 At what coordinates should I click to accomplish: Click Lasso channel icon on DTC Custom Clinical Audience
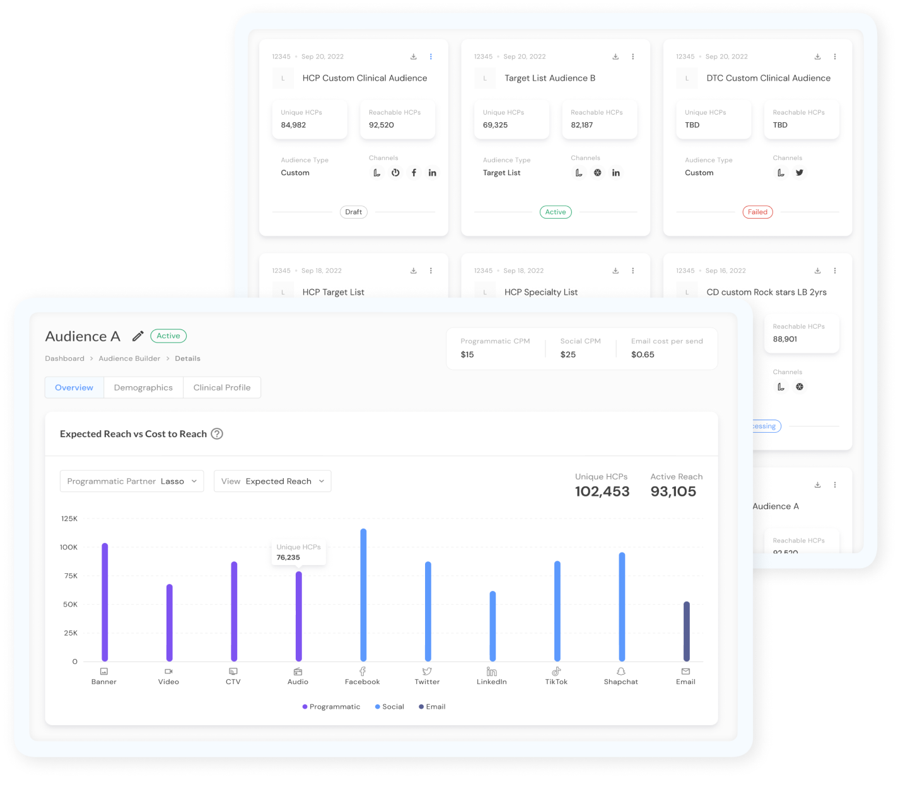[781, 173]
